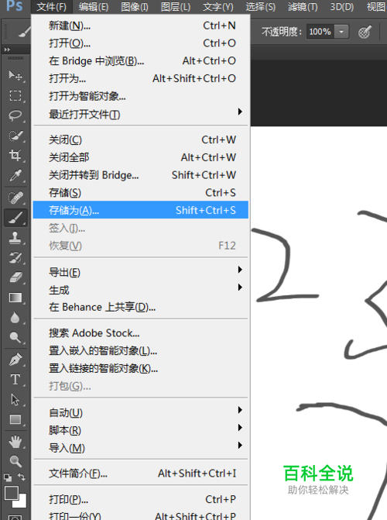Choose 文件简介 menu entry
This screenshot has width=387, height=520.
click(141, 474)
